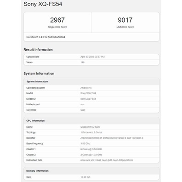Click the Views label
Image resolution: width=182 pixels, height=182 pixels.
pos(29,62)
